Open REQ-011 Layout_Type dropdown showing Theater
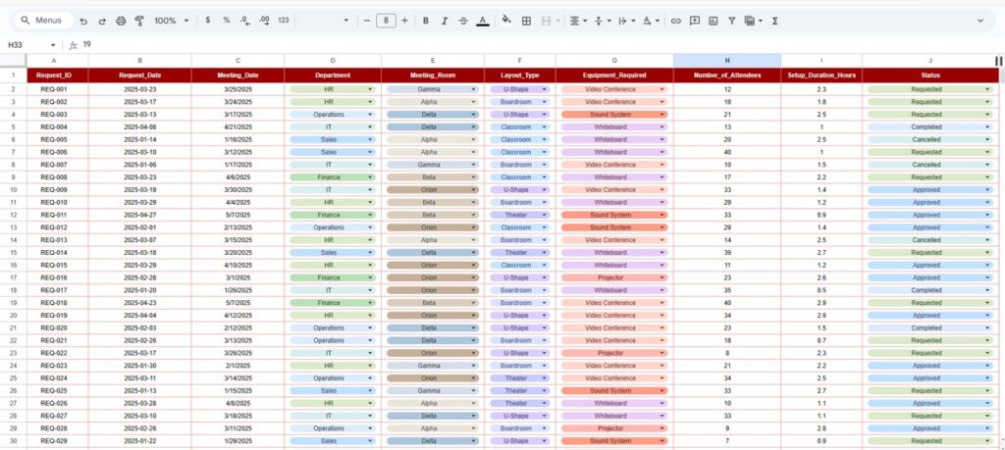Viewport: 1005px width, 450px height. 545,215
